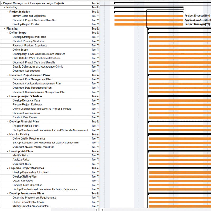Select Develop High Level Work Breakdown Structure
This screenshot has height=211, width=211.
point(39,54)
